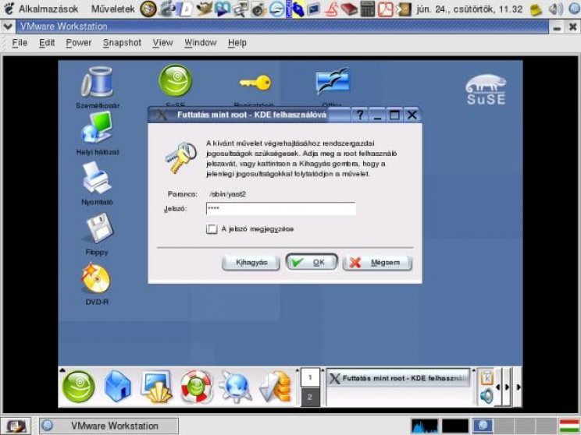
Task: Click the system monitor graph applet
Action: coord(424,426)
